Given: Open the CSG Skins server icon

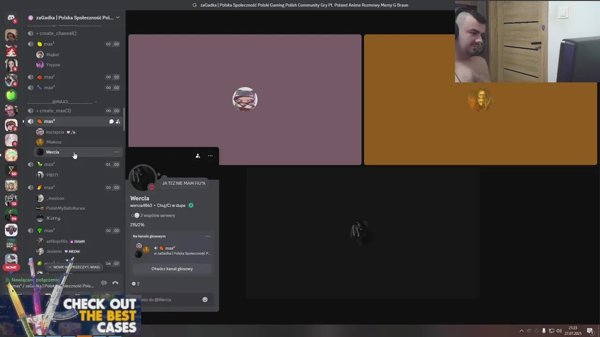Looking at the screenshot, I should 11,245.
